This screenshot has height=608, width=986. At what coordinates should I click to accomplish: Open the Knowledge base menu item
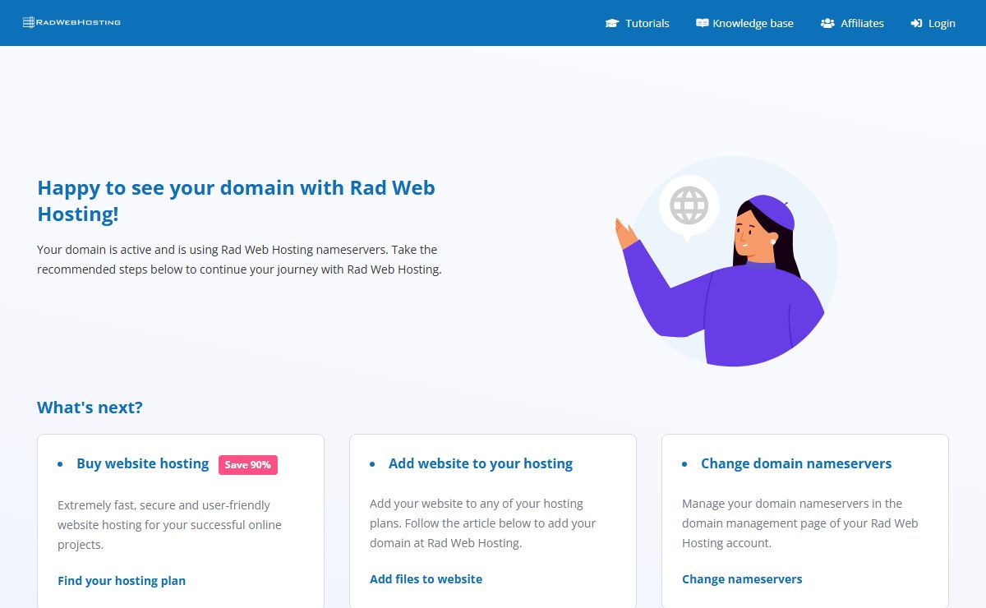point(744,23)
